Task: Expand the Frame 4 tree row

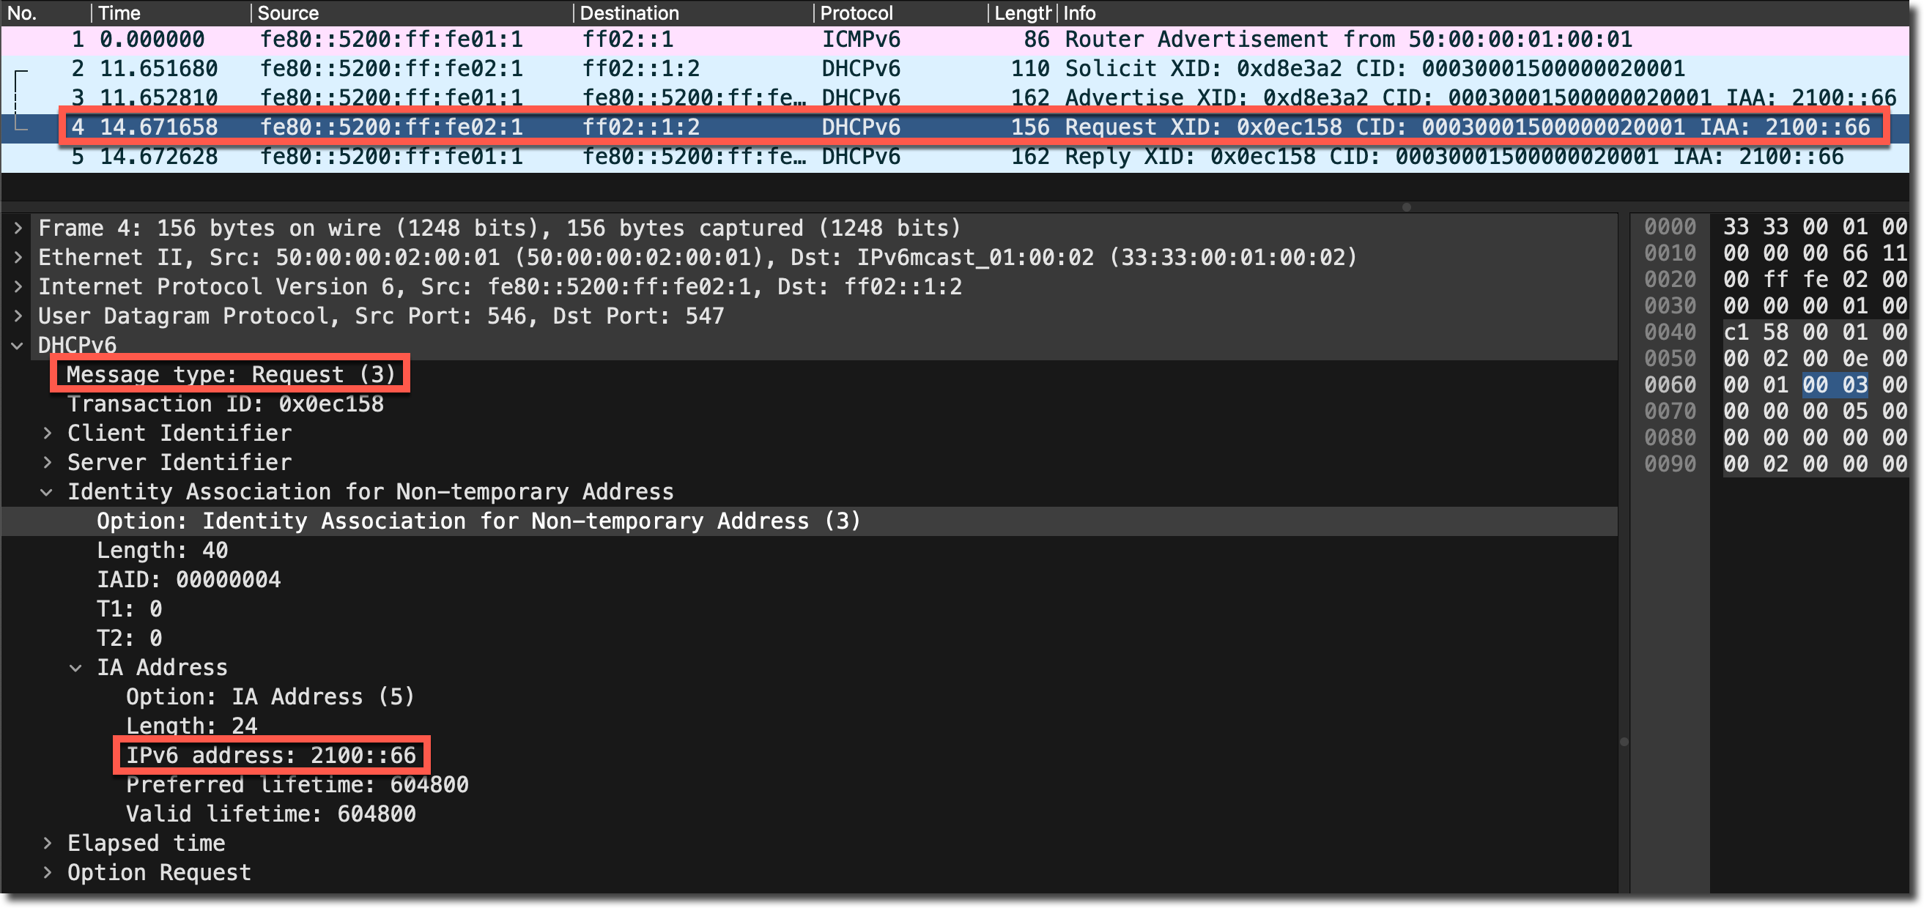Action: (18, 228)
